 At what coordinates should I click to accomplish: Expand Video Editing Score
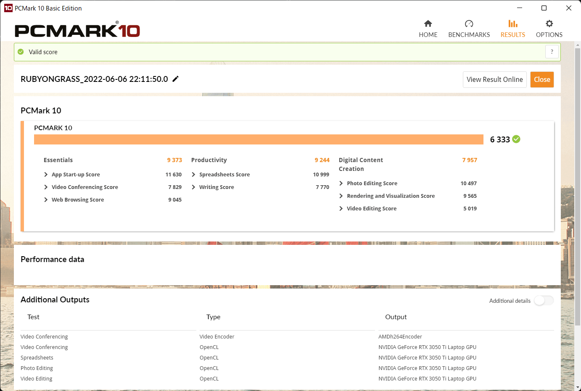point(341,208)
